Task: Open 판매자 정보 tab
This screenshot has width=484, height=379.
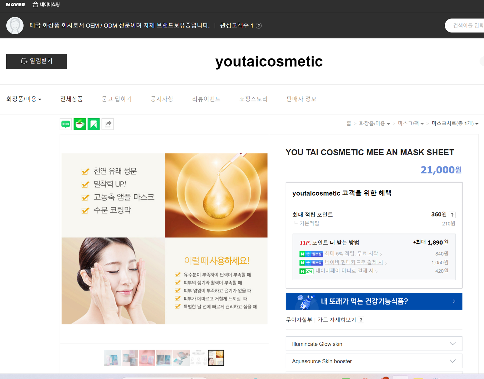Action: pyautogui.click(x=301, y=99)
